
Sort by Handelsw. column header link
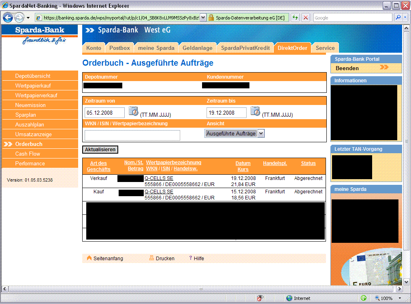[185, 169]
